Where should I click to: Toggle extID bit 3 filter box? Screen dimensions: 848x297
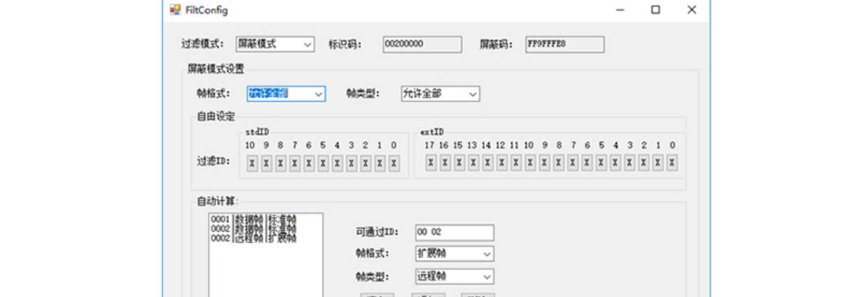click(x=629, y=163)
